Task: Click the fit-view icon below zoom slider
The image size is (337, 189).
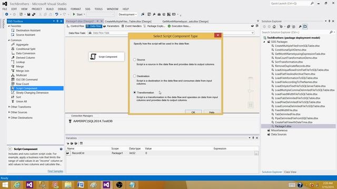Action: click(251, 105)
